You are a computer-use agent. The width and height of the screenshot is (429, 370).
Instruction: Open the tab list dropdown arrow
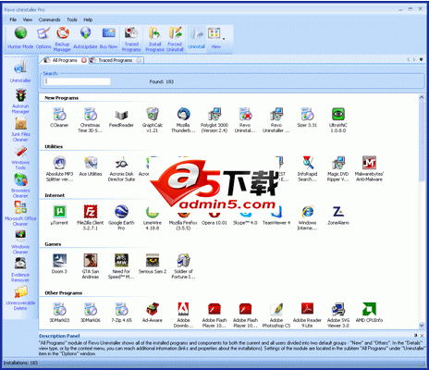point(421,59)
